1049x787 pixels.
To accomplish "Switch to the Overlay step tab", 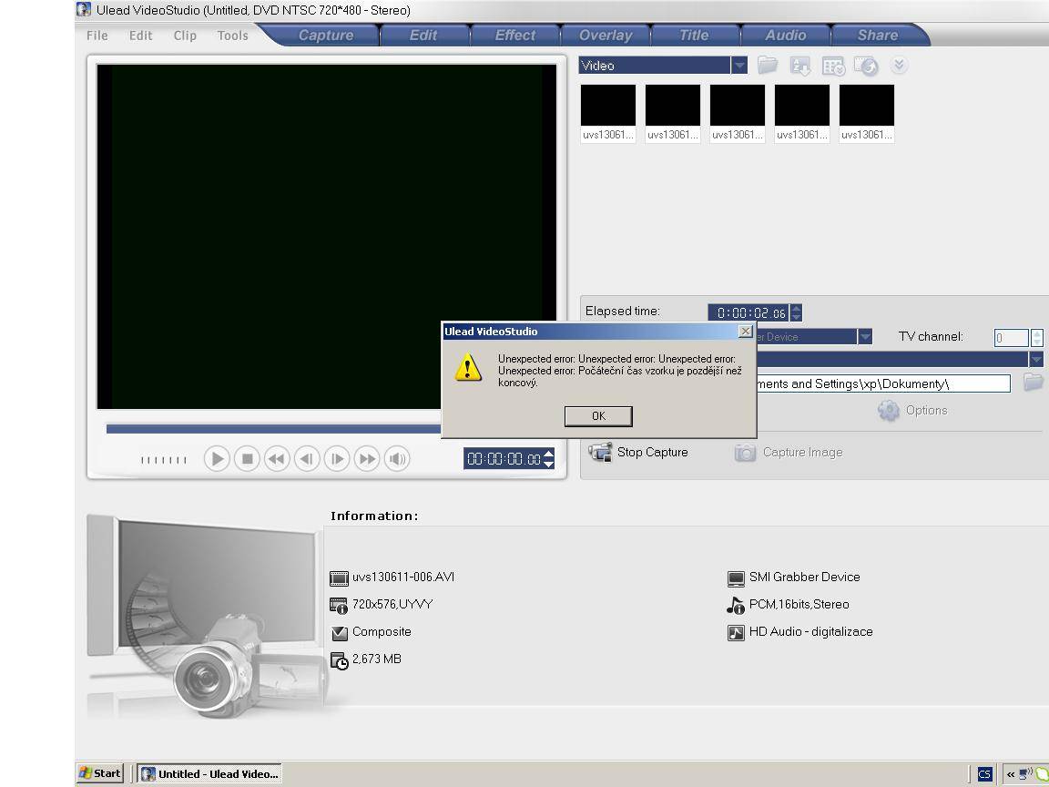I will [x=606, y=36].
